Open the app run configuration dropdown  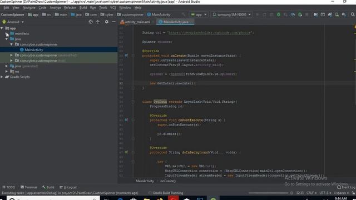[x=199, y=14]
